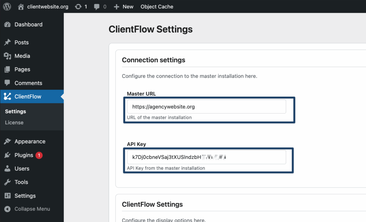Click the Comments bubble icon in the sidebar
Image resolution: width=366 pixels, height=222 pixels.
point(8,83)
